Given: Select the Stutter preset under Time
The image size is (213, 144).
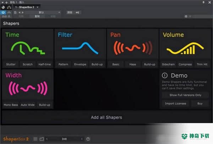Looking at the screenshot, I should pyautogui.click(x=11, y=64).
